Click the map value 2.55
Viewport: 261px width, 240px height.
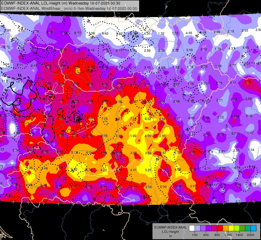[x=236, y=150]
